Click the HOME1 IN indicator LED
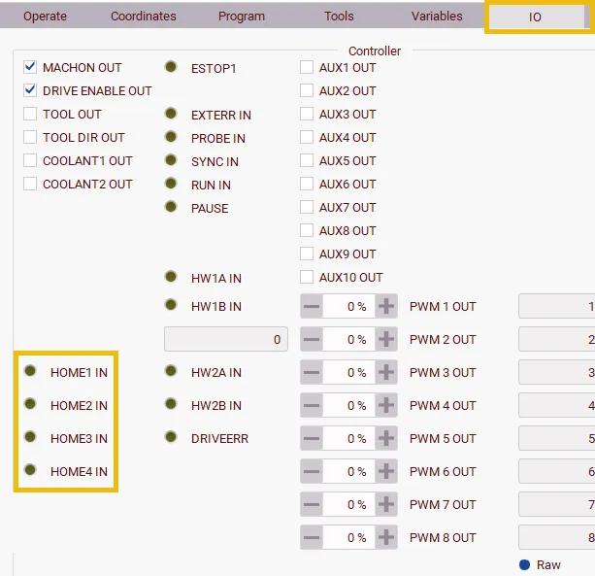 coord(30,371)
